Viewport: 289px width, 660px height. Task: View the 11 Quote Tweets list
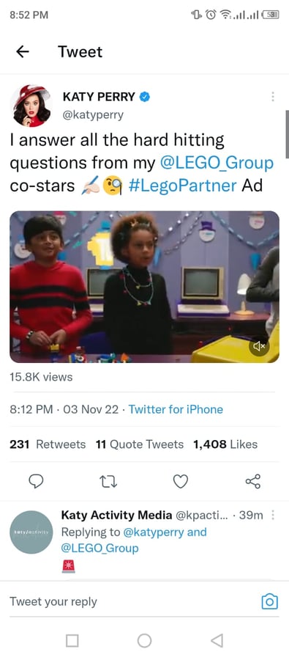pyautogui.click(x=140, y=444)
